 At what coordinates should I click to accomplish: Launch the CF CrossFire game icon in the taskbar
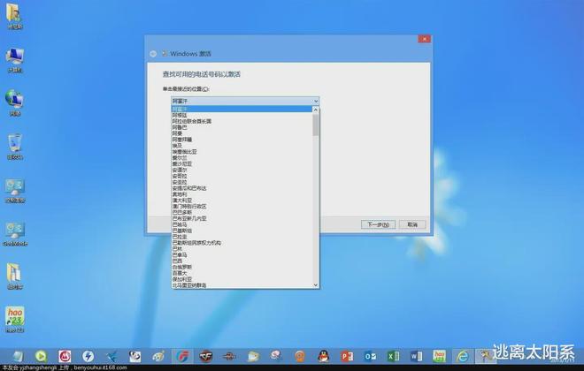click(205, 357)
